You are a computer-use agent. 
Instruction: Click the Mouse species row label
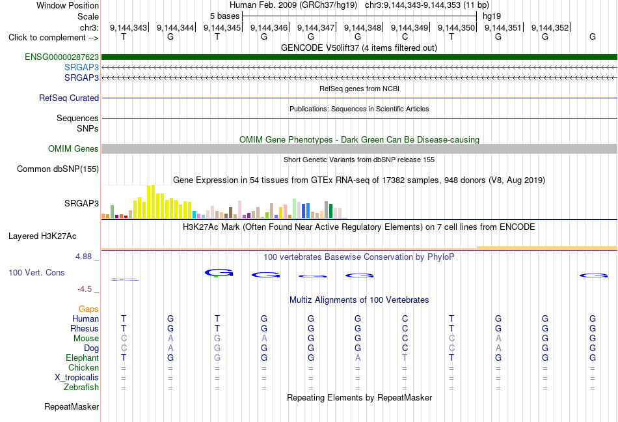point(87,339)
